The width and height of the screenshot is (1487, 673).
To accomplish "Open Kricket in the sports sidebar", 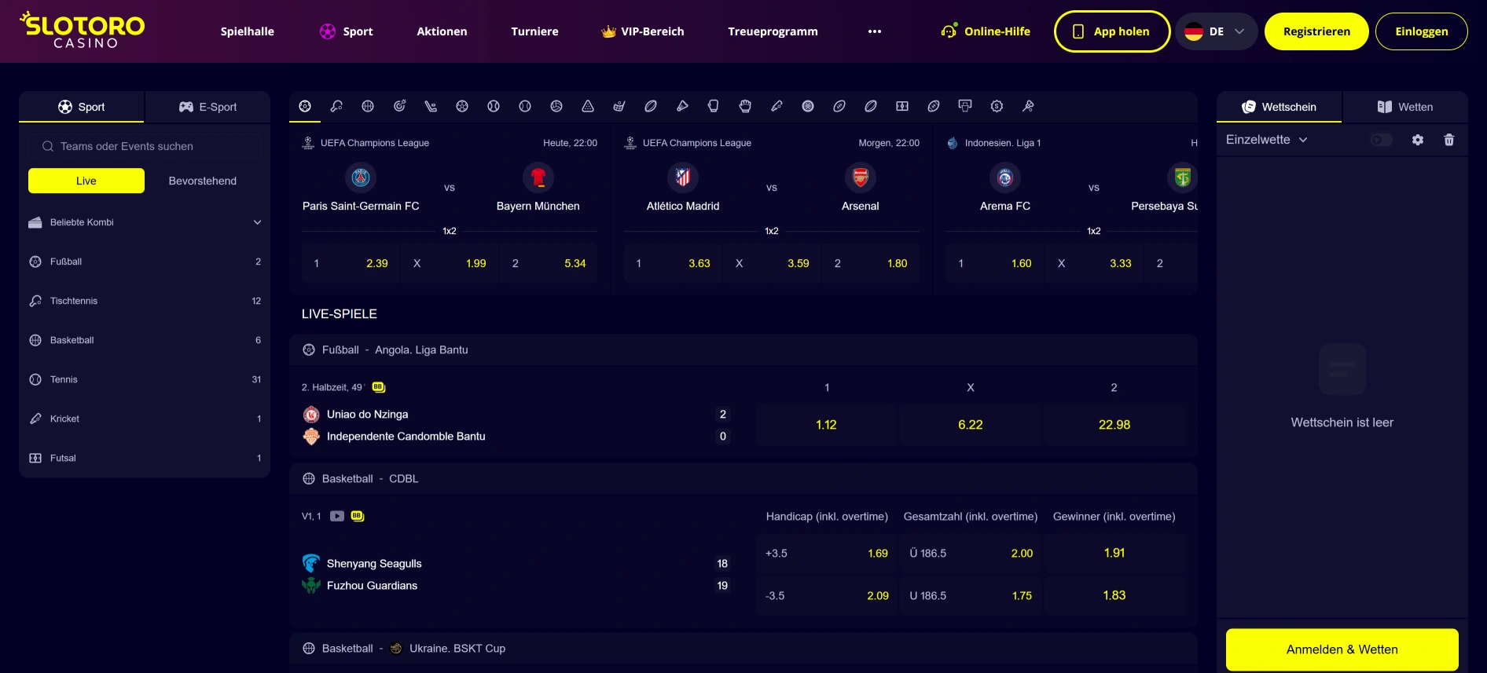I will tap(145, 419).
